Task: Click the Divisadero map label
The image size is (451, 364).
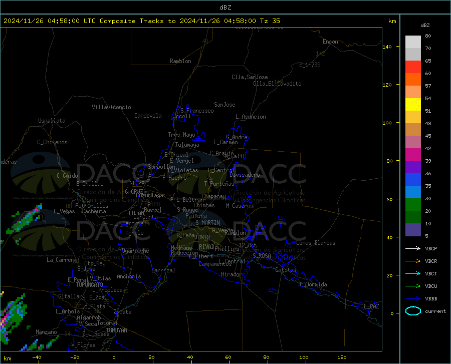Action: click(245, 175)
